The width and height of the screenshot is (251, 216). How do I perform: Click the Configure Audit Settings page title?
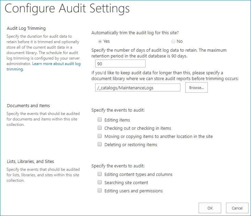[67, 9]
